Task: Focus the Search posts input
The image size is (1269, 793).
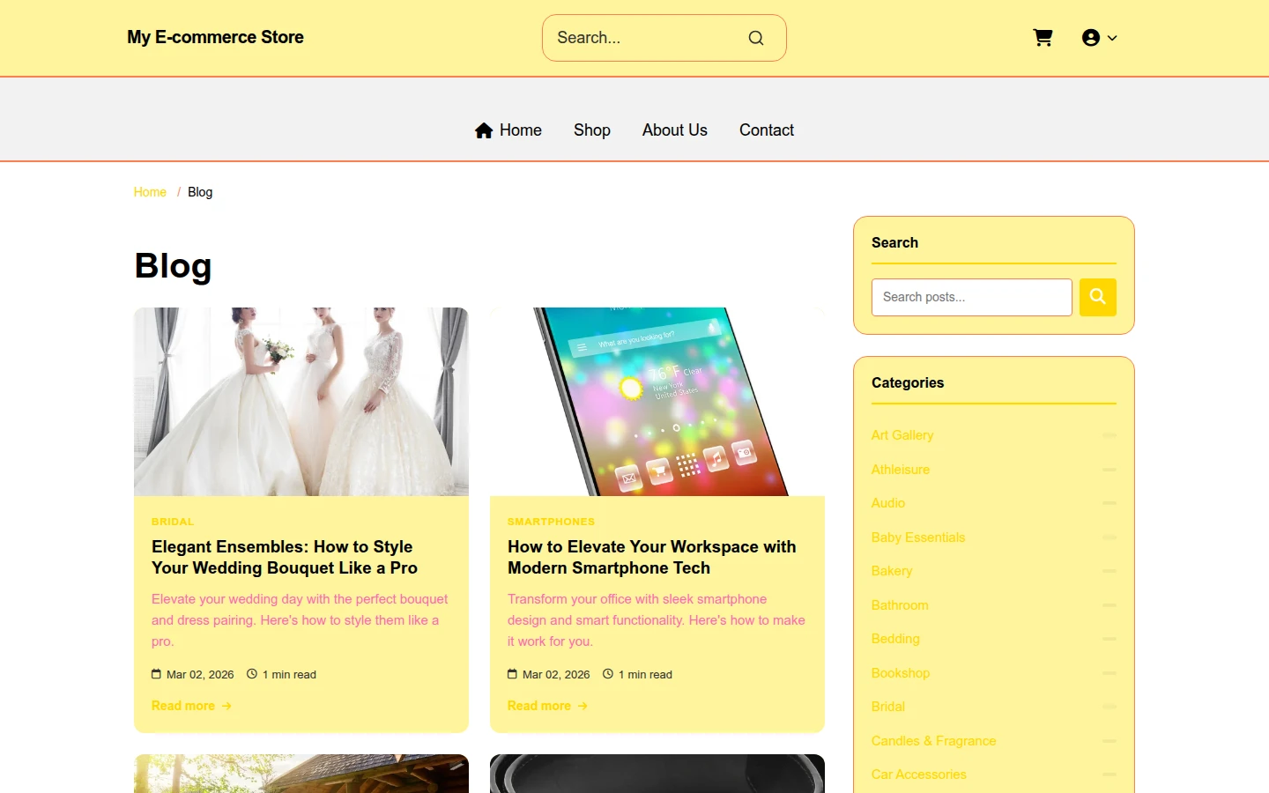Action: click(x=972, y=297)
